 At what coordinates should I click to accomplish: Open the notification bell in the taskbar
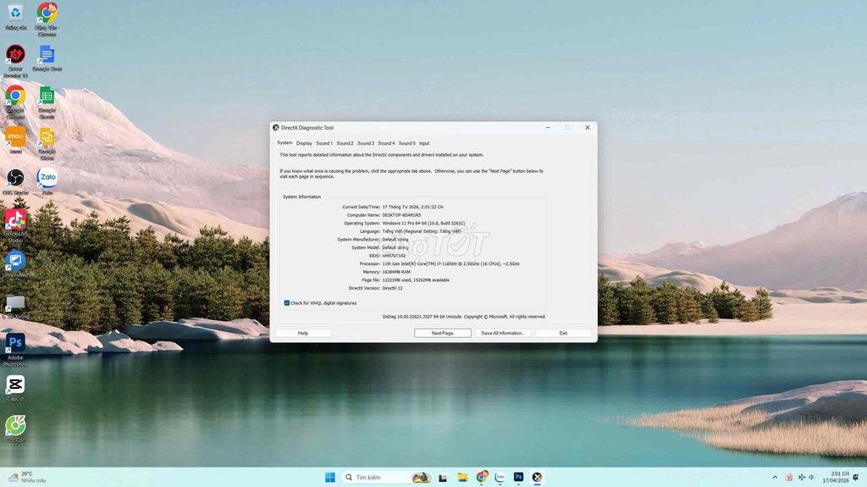click(856, 477)
